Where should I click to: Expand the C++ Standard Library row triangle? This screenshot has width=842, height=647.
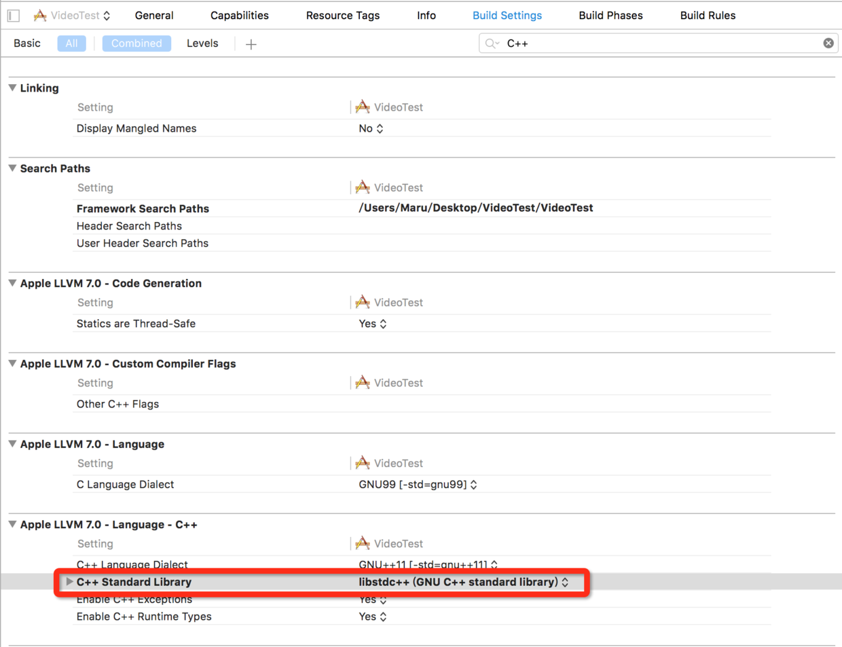click(x=69, y=582)
